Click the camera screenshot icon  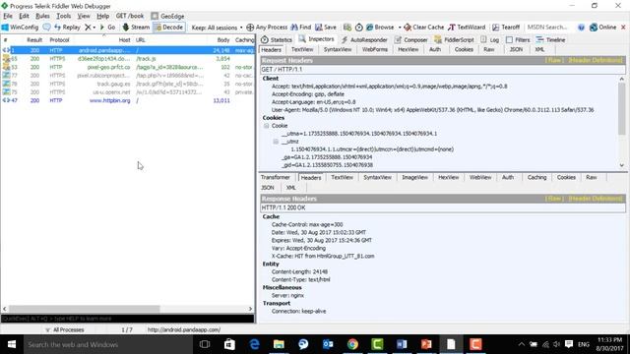click(347, 28)
